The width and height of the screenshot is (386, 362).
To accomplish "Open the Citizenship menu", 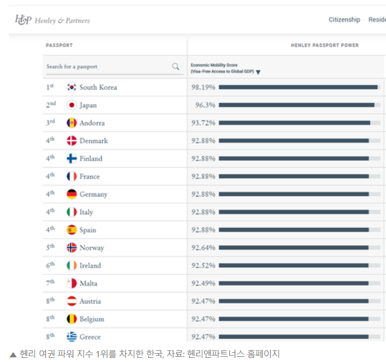I will click(x=344, y=20).
